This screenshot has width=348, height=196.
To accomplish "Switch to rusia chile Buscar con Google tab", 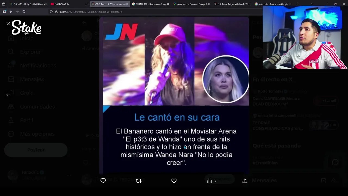I will pos(273,4).
